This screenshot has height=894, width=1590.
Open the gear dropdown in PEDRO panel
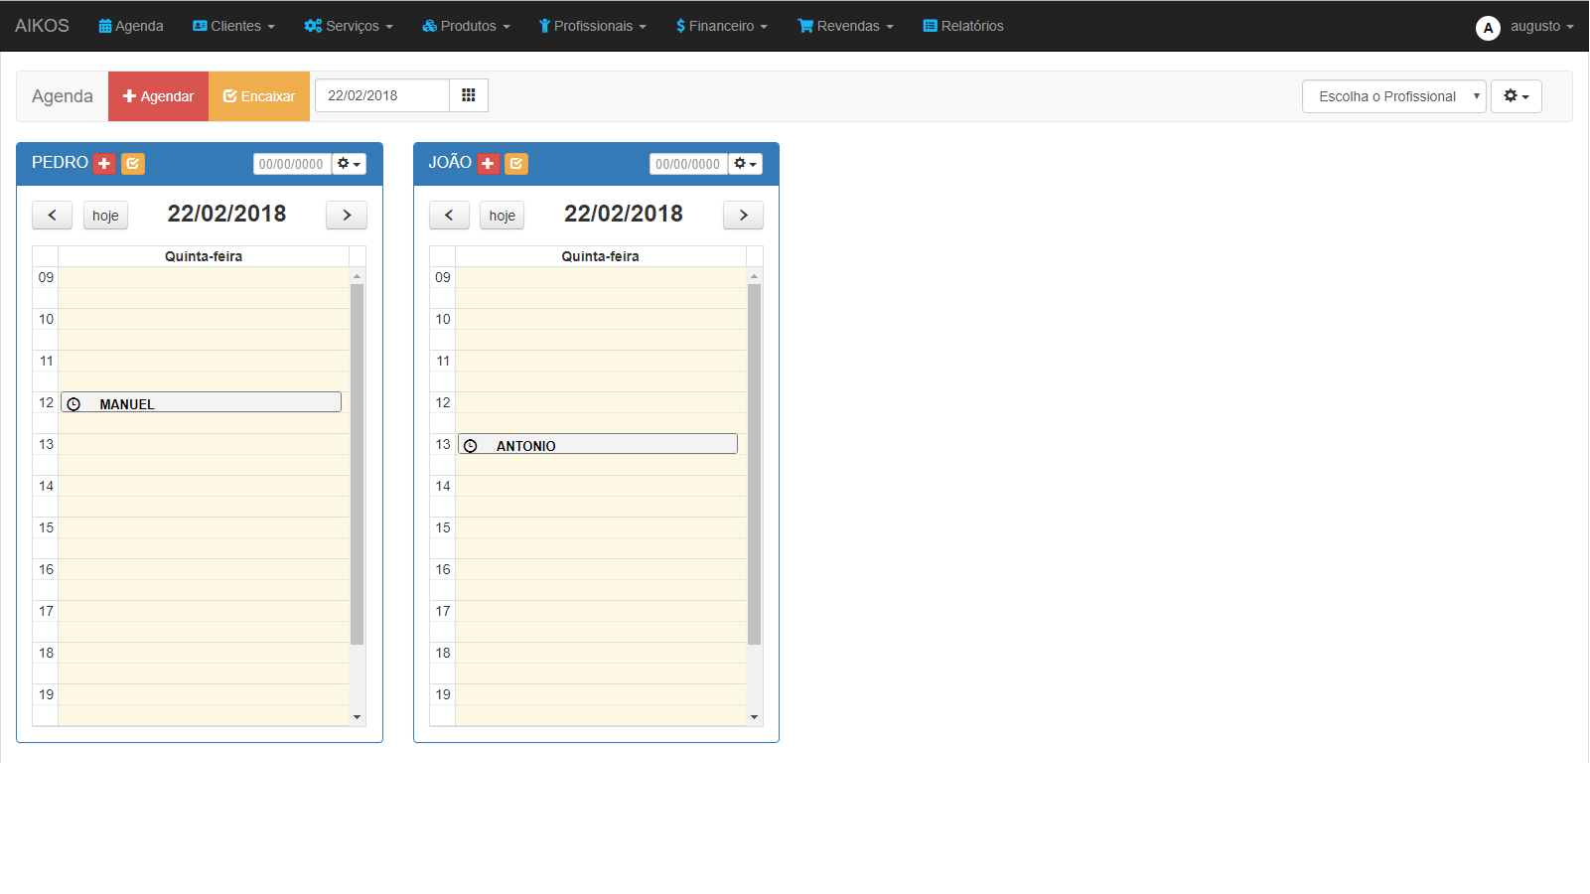(x=349, y=164)
